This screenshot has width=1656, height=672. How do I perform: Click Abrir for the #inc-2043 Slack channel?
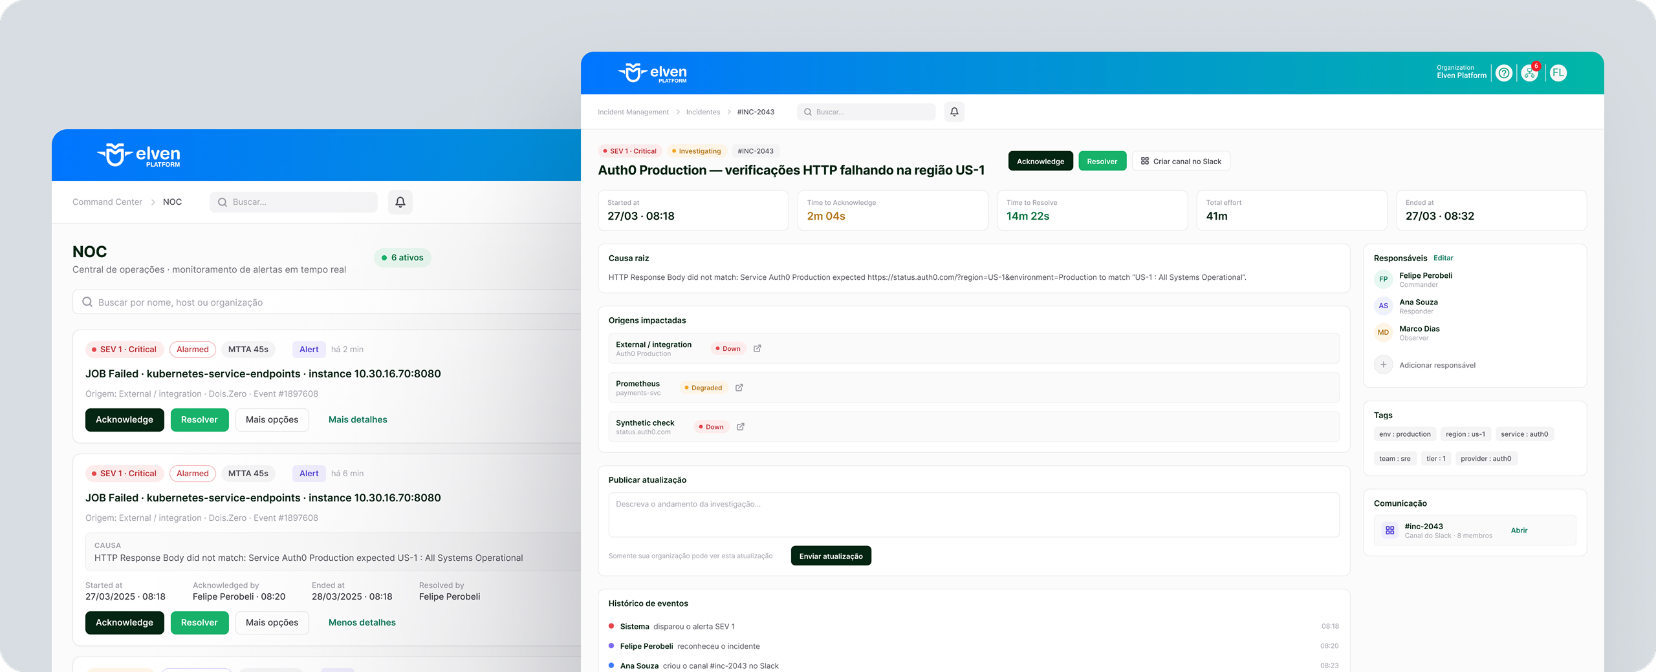pos(1520,530)
